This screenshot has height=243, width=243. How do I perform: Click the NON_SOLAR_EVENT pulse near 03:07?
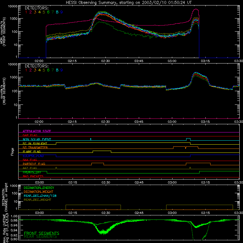tap(188, 139)
